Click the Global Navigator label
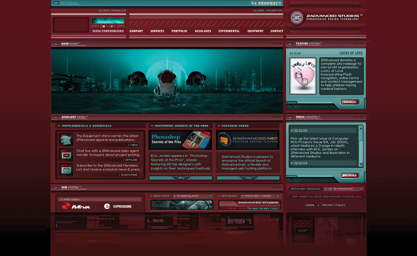The height and width of the screenshot is (256, 417). pos(268,10)
